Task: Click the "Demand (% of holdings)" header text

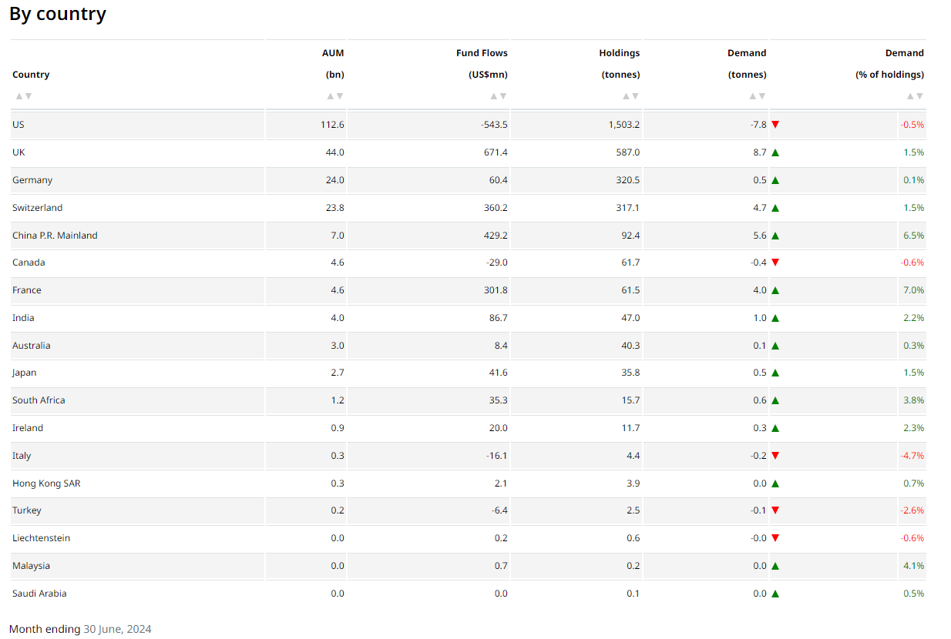Action: 889,64
